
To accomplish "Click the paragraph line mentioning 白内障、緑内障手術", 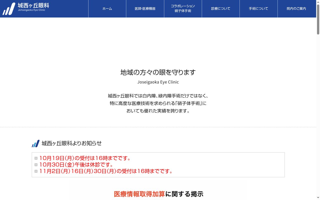I will pyautogui.click(x=158, y=96).
